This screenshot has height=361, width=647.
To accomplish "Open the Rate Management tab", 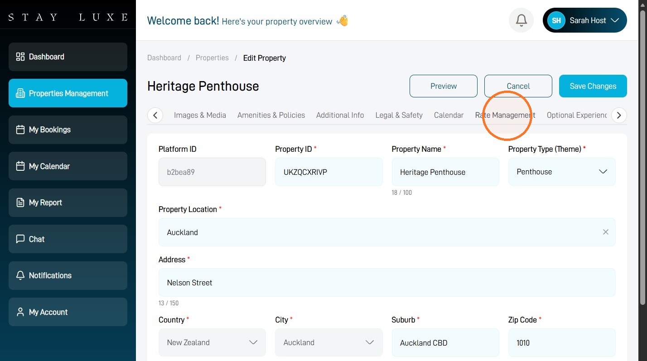I will (505, 115).
